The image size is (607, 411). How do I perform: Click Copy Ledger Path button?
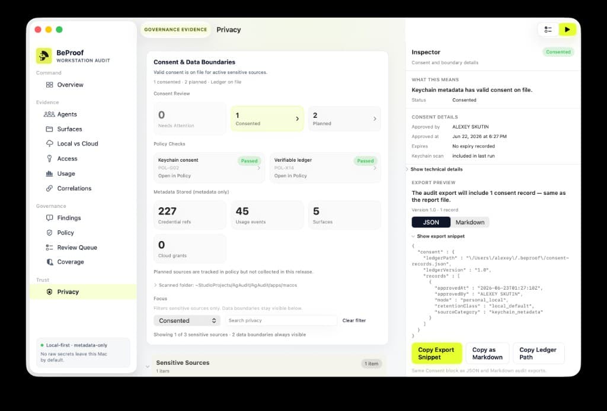pyautogui.click(x=538, y=354)
